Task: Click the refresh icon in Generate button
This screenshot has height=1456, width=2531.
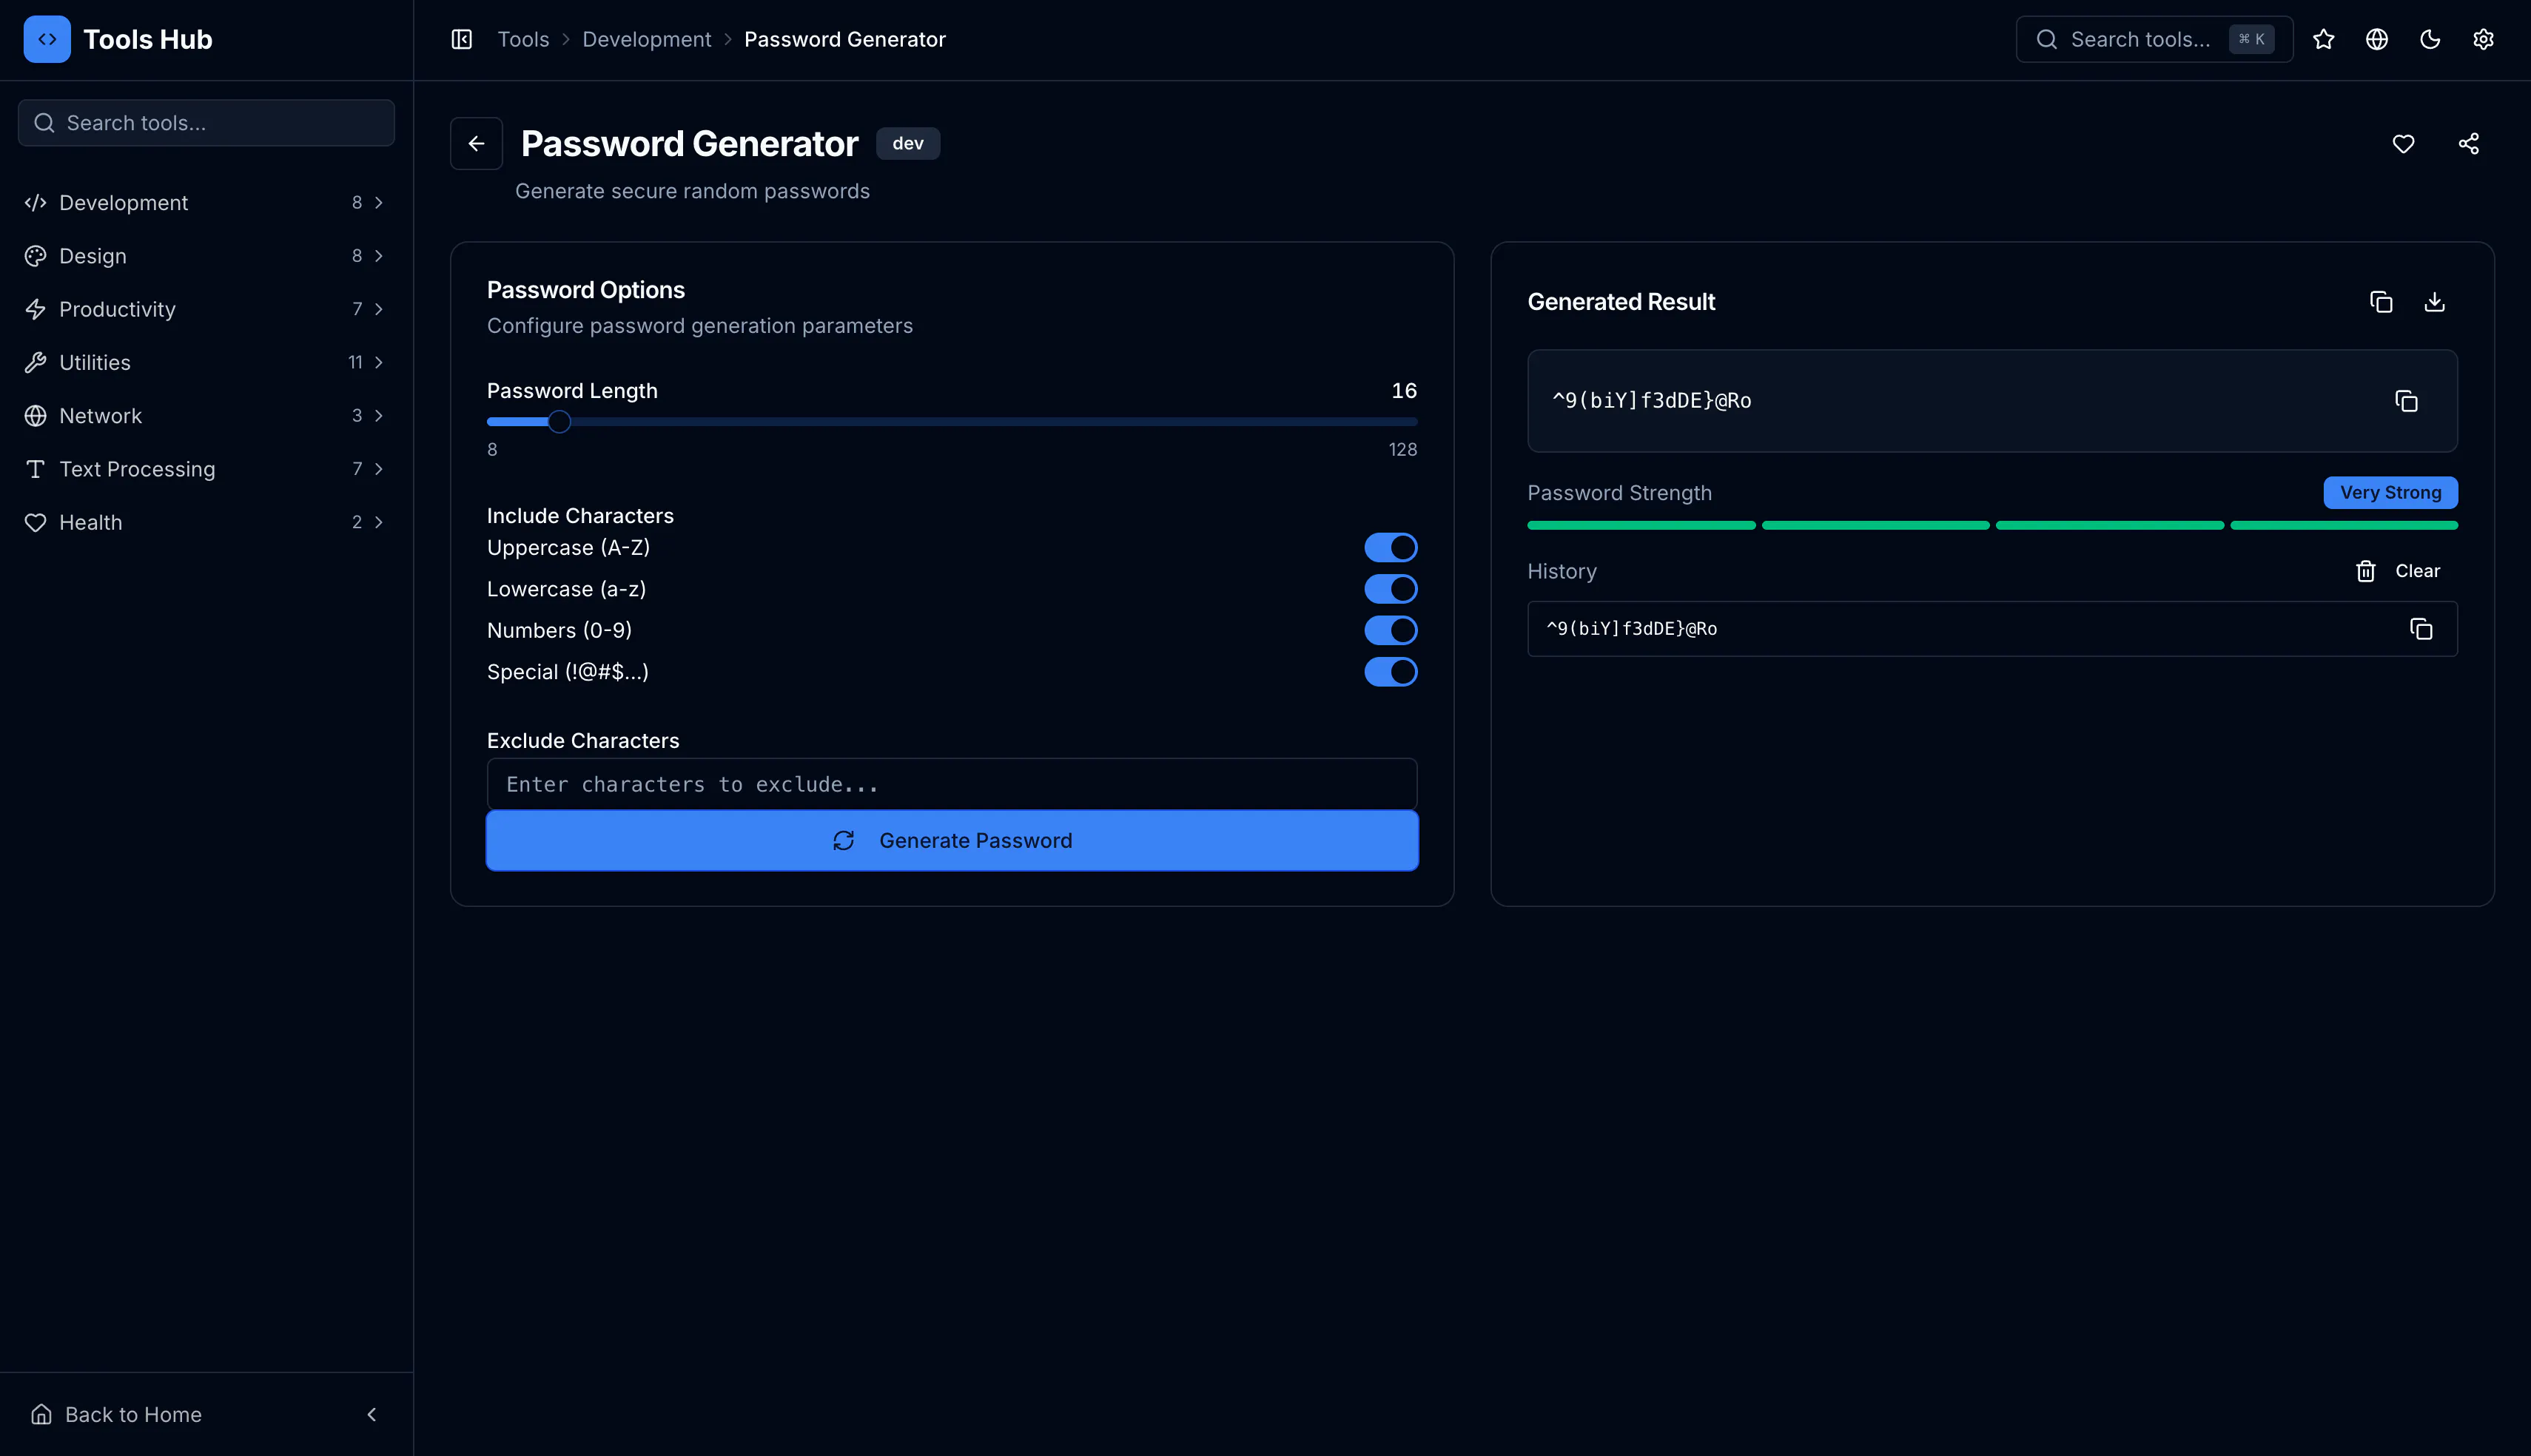Action: [843, 841]
